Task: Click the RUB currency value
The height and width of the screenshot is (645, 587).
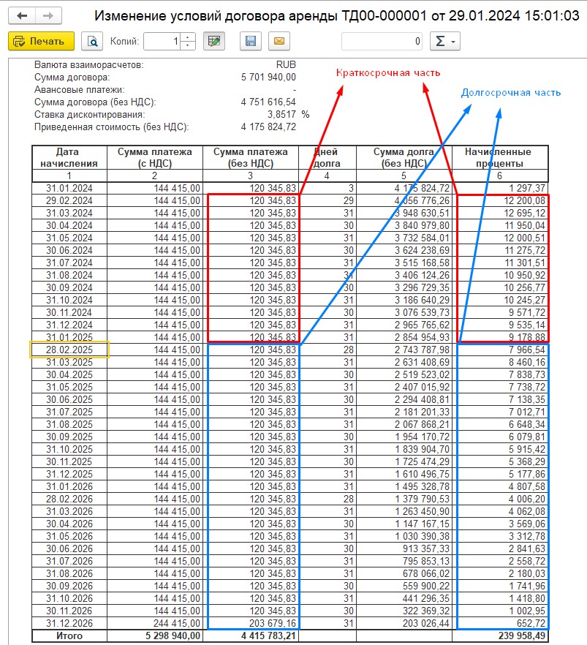Action: pyautogui.click(x=286, y=65)
